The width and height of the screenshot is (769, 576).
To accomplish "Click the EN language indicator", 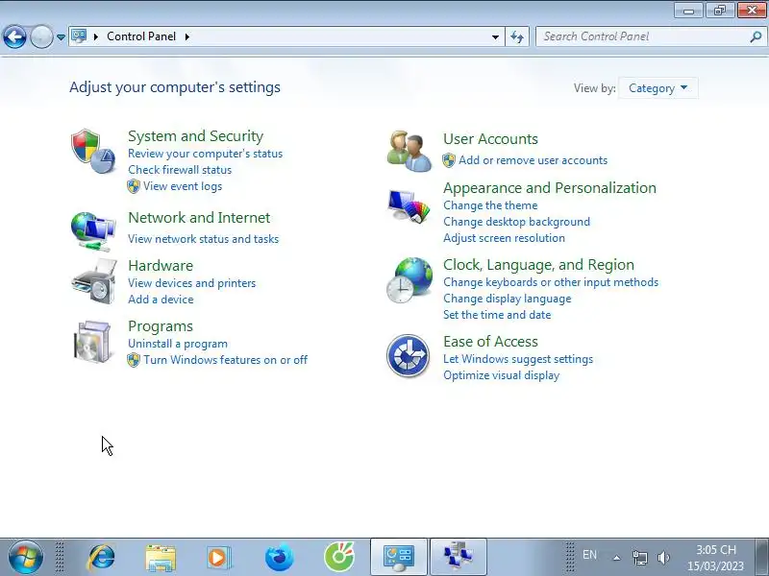I will click(589, 555).
